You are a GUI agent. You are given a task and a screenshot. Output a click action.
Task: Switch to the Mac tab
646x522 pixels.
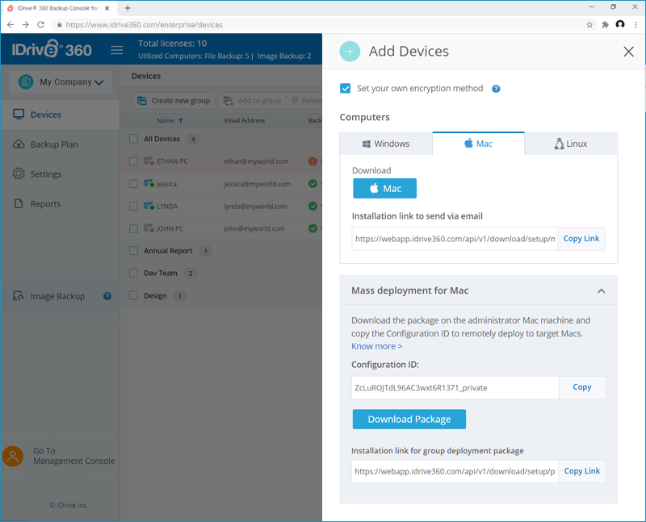[x=478, y=144]
